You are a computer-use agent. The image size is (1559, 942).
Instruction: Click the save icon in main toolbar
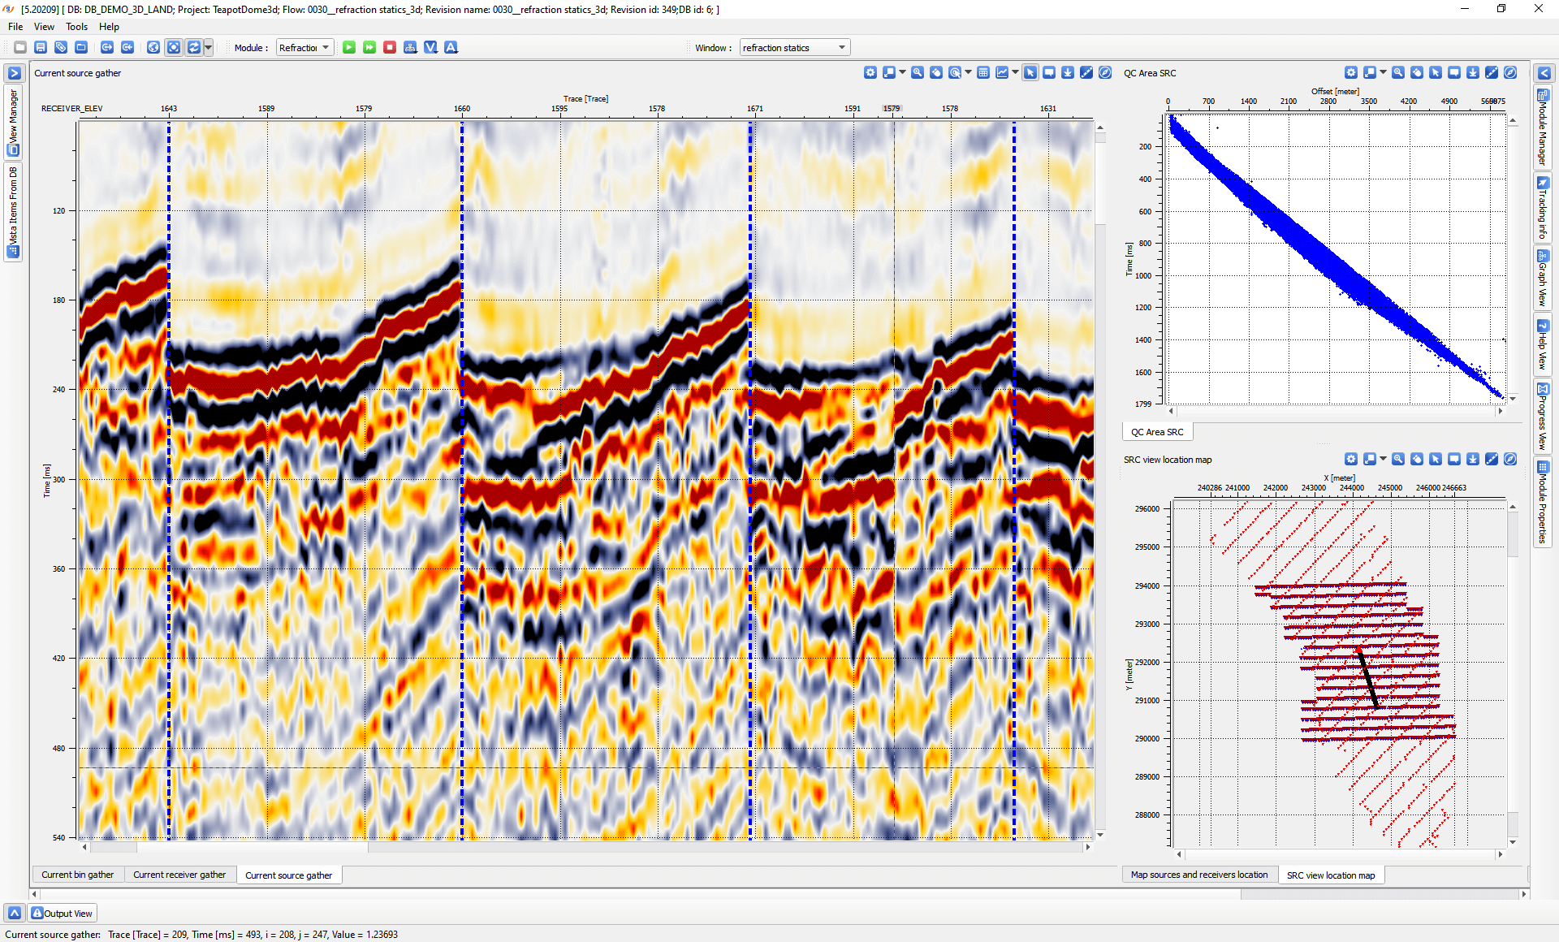(41, 48)
